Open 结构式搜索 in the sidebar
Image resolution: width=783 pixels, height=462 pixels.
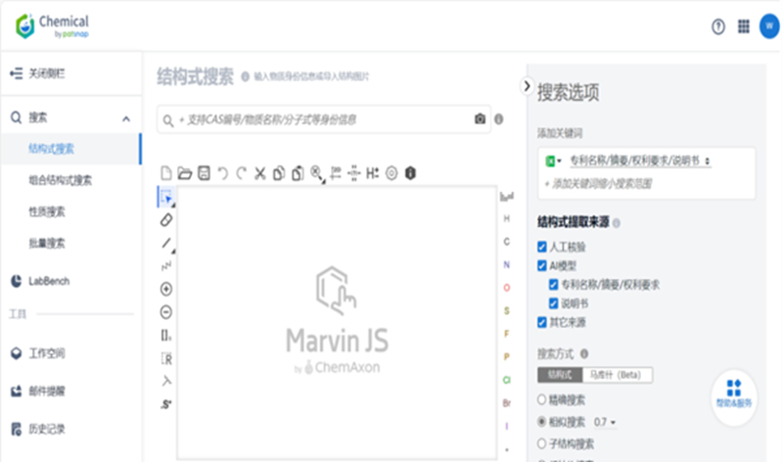(70, 149)
